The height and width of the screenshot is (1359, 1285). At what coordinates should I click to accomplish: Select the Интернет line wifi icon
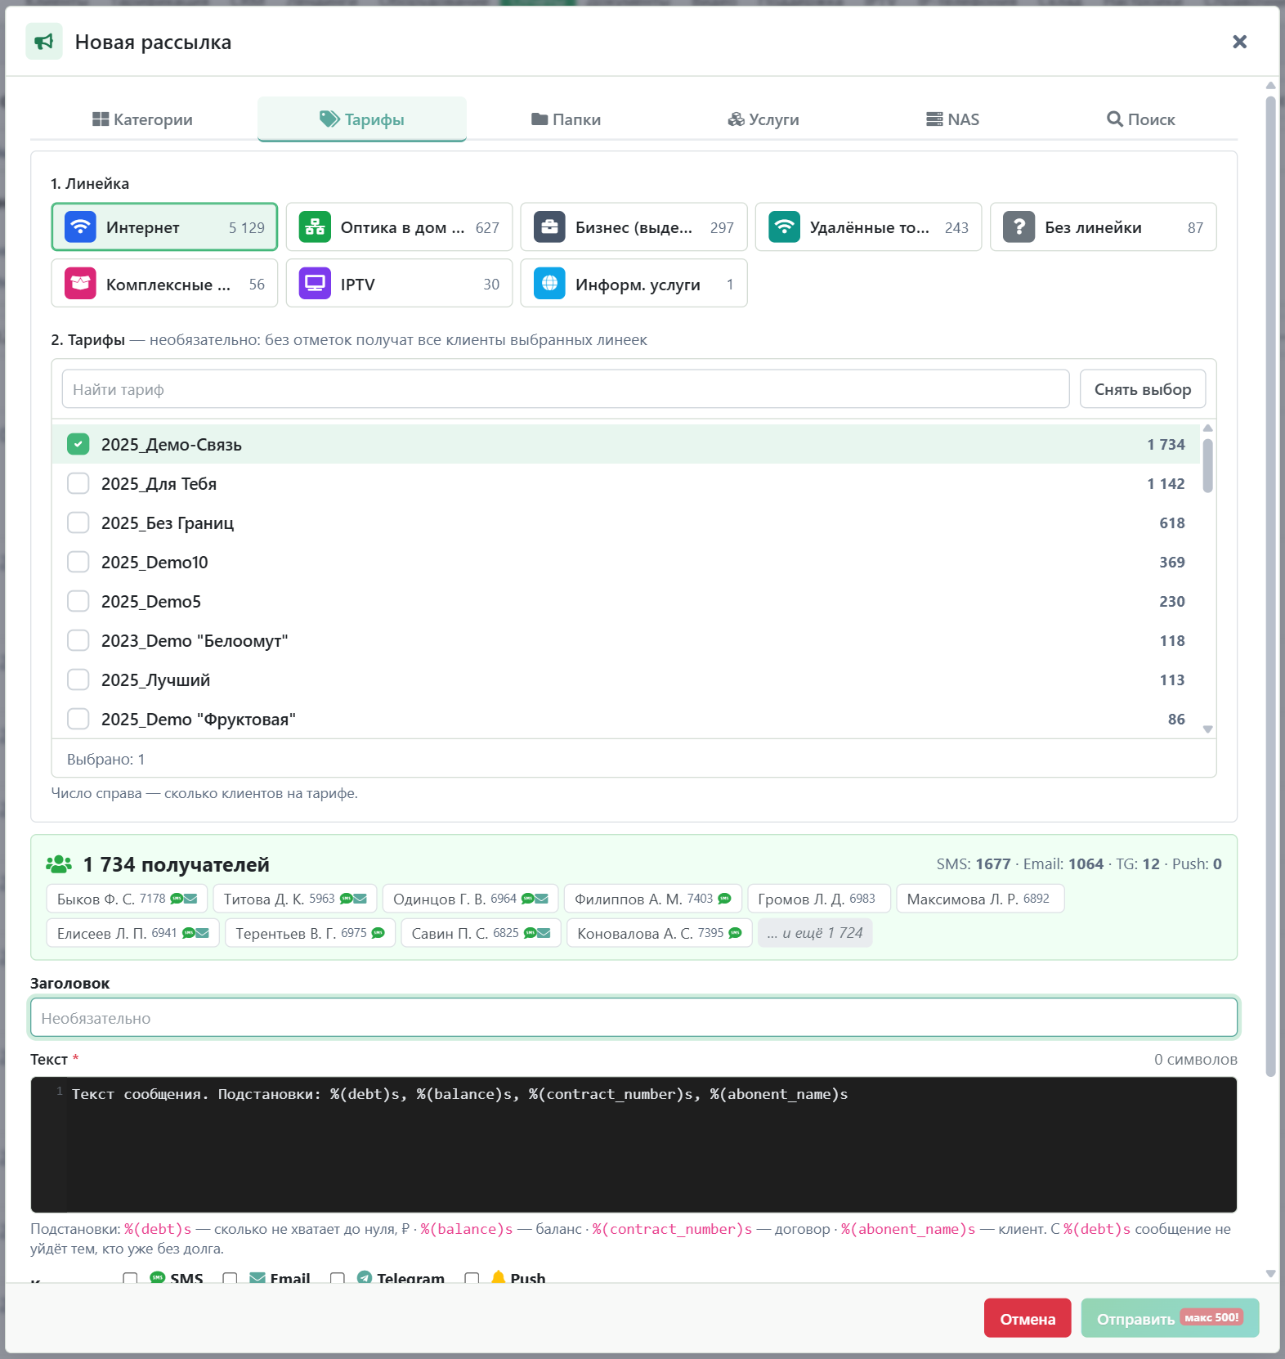coord(80,227)
